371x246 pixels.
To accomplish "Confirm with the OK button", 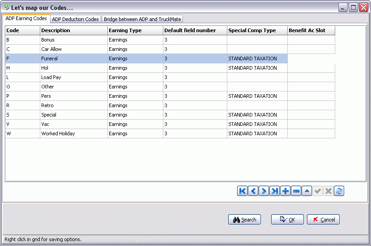I will (287, 220).
